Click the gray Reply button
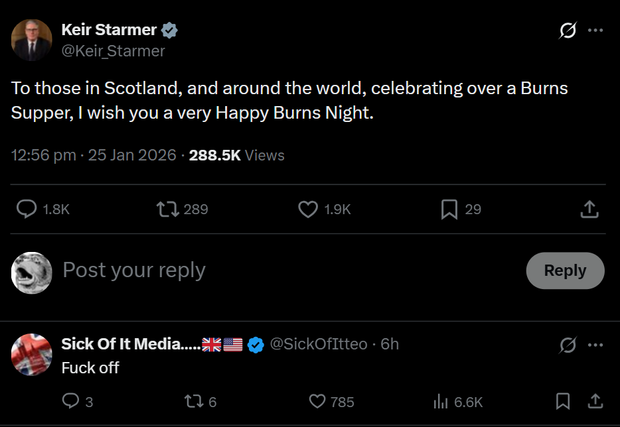Screen dimensions: 620x427 point(565,271)
